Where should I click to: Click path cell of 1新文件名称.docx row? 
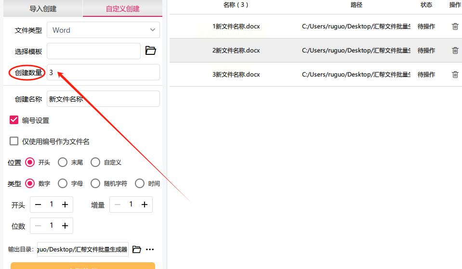click(356, 26)
